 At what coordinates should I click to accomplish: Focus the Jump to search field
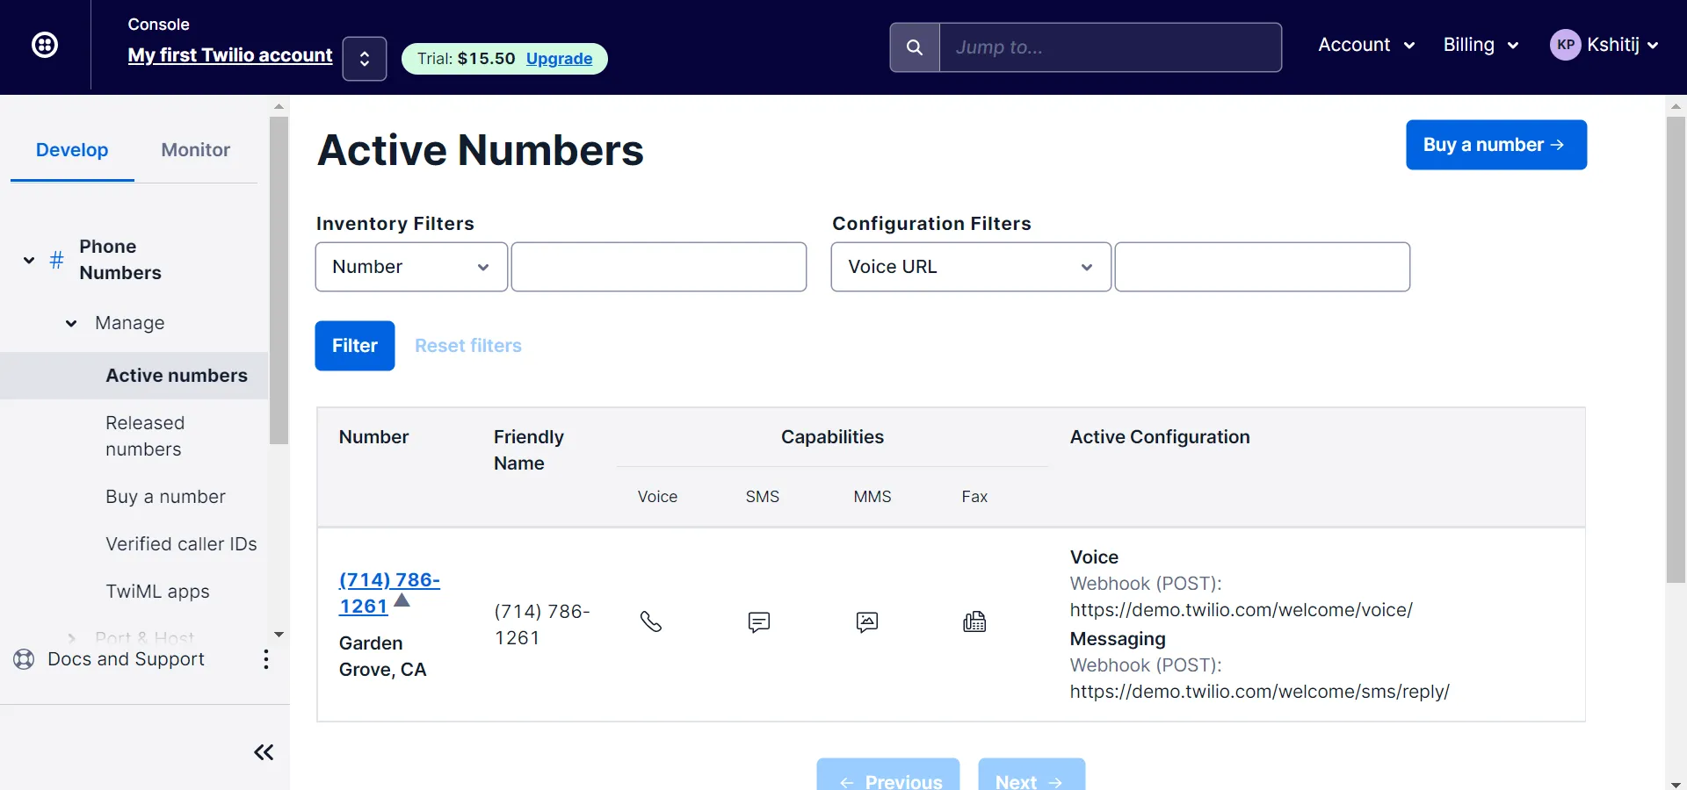[x=1111, y=47]
